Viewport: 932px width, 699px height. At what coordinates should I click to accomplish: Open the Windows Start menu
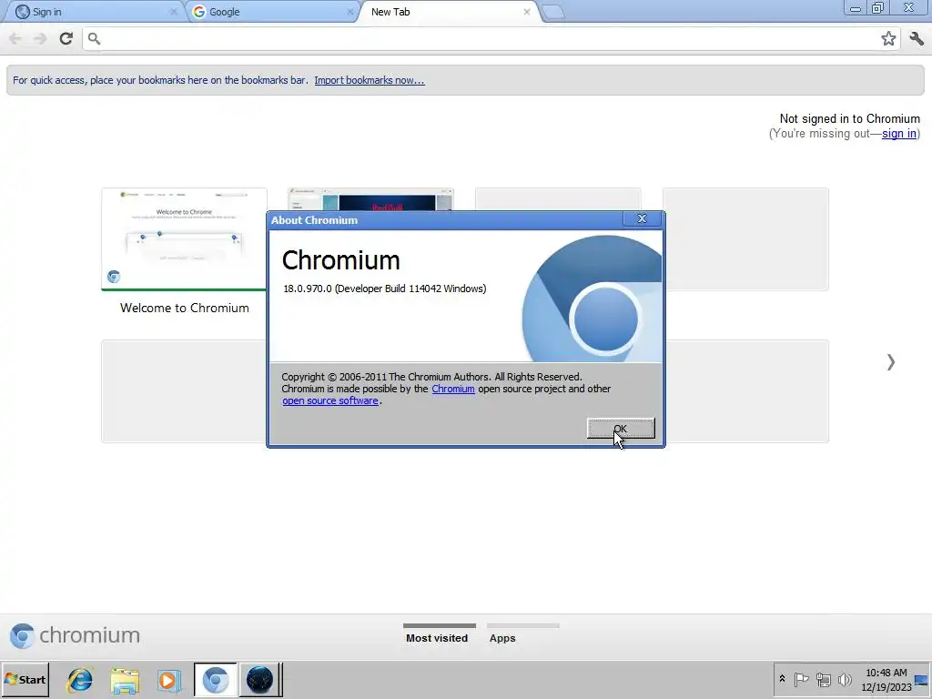click(25, 679)
